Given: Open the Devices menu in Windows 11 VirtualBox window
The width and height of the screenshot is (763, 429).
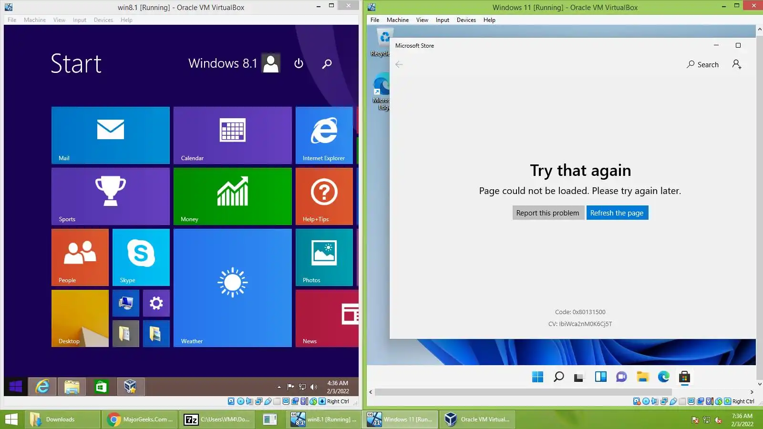Looking at the screenshot, I should 466,20.
